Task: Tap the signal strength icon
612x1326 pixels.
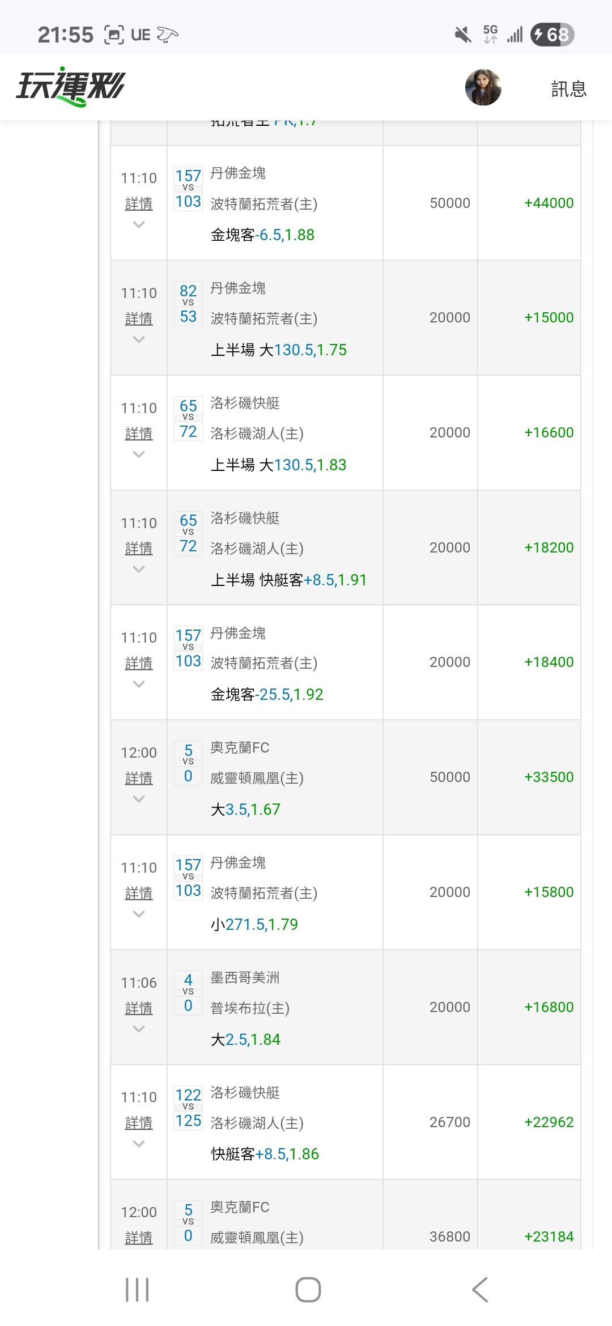Action: tap(515, 35)
